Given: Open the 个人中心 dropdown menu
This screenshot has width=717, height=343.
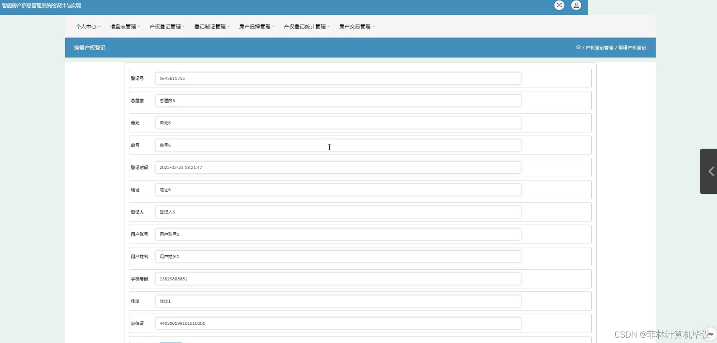Looking at the screenshot, I should coord(88,27).
